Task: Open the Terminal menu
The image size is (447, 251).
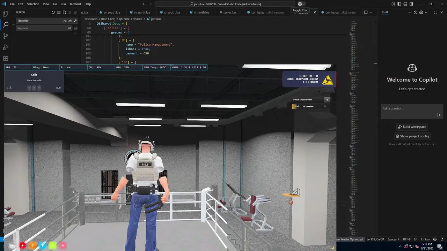Action: point(75,4)
